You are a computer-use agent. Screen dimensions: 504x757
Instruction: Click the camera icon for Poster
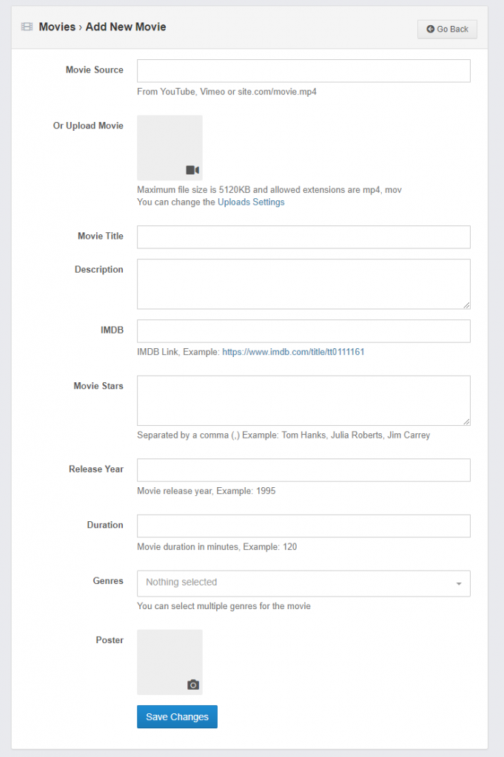pyautogui.click(x=193, y=685)
